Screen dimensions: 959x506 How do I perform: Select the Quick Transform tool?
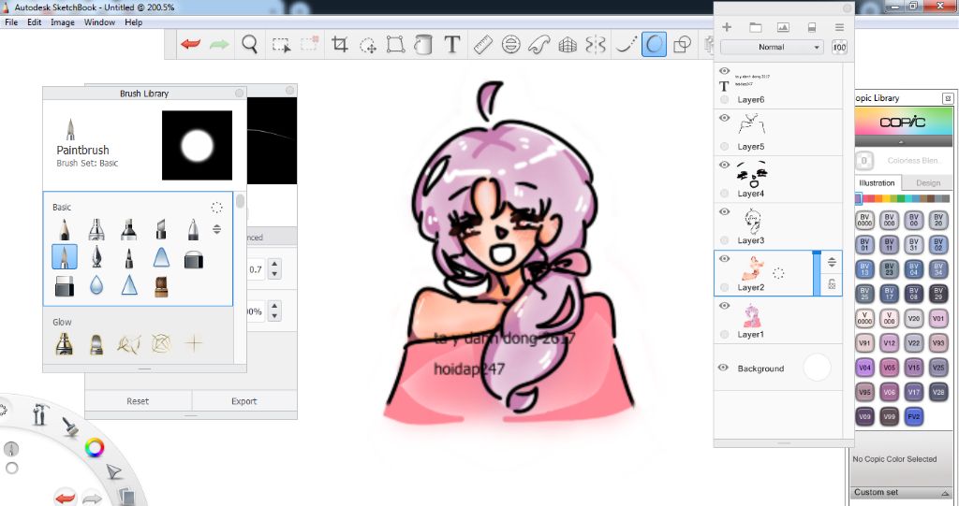click(367, 45)
